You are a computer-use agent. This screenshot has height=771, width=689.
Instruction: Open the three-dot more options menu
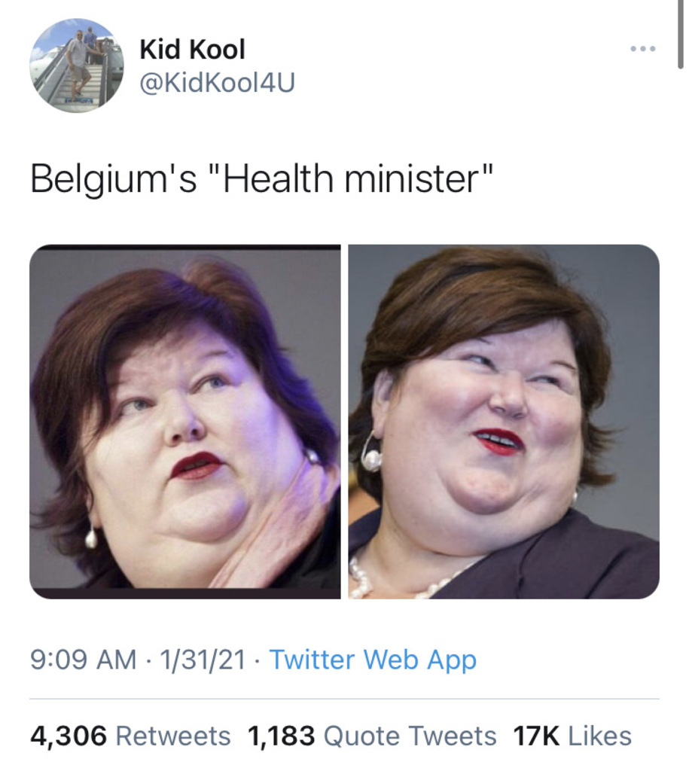[643, 49]
